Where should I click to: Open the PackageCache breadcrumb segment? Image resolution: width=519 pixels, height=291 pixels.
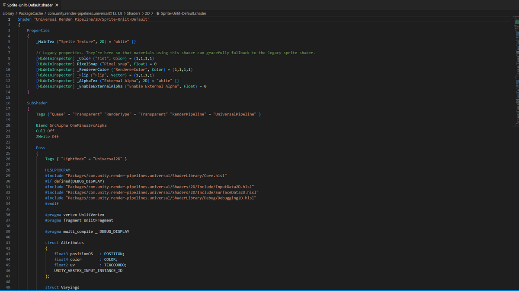pos(30,13)
